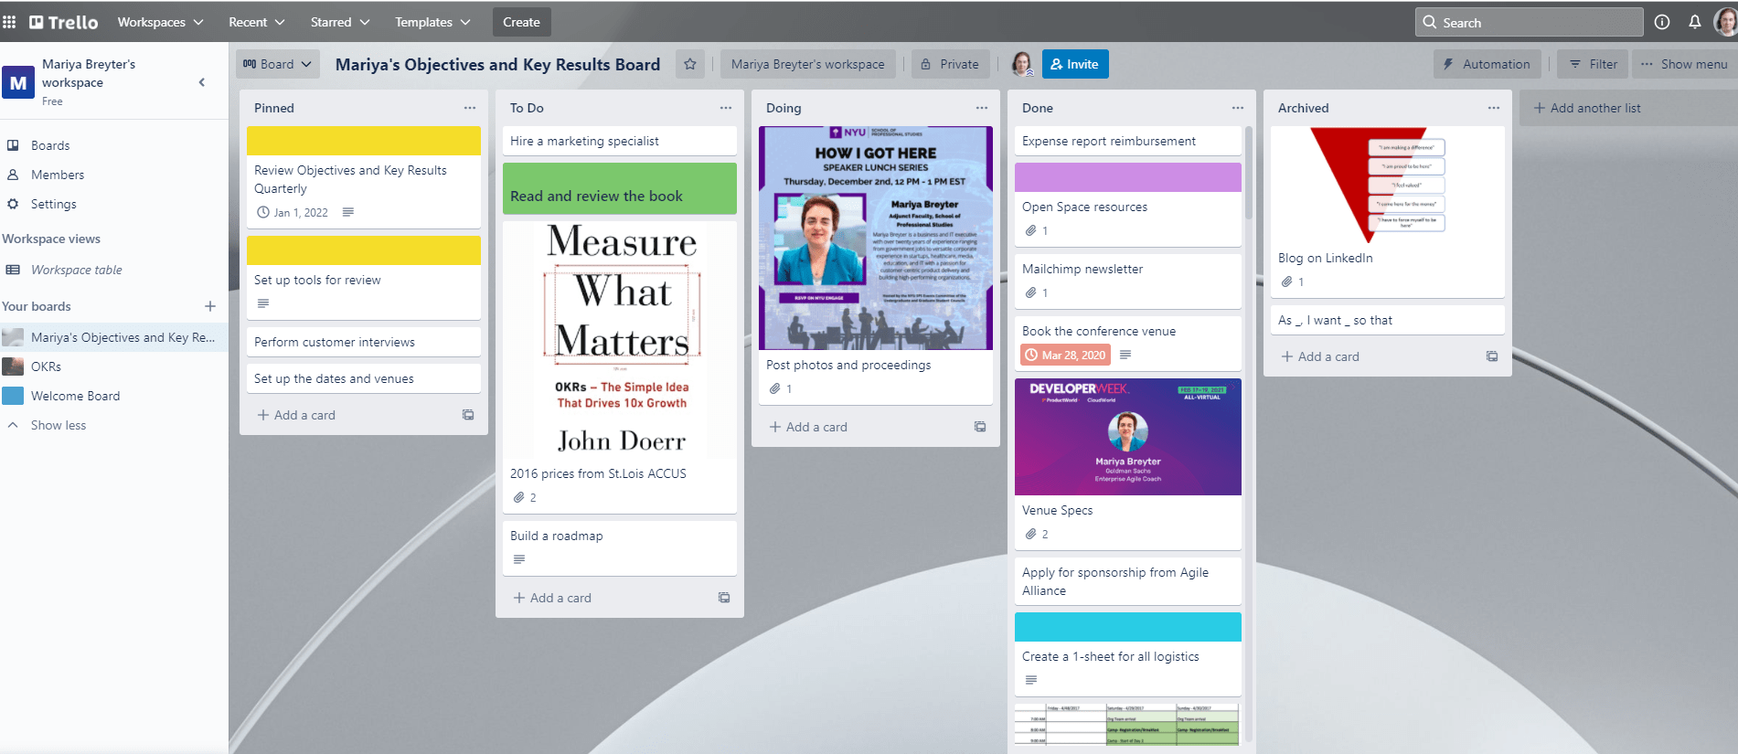The image size is (1738, 754).
Task: Open the Workspaces dropdown menu
Action: 160,22
